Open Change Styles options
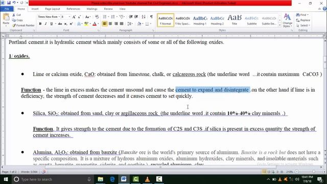 click(287, 20)
